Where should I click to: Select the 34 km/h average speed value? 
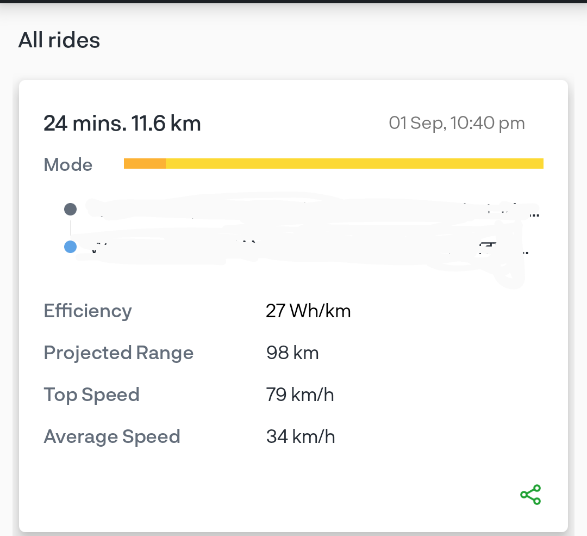pyautogui.click(x=301, y=436)
